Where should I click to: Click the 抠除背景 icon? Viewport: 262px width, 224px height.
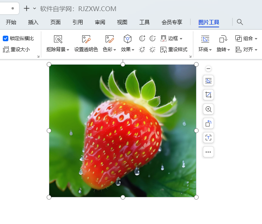point(58,39)
